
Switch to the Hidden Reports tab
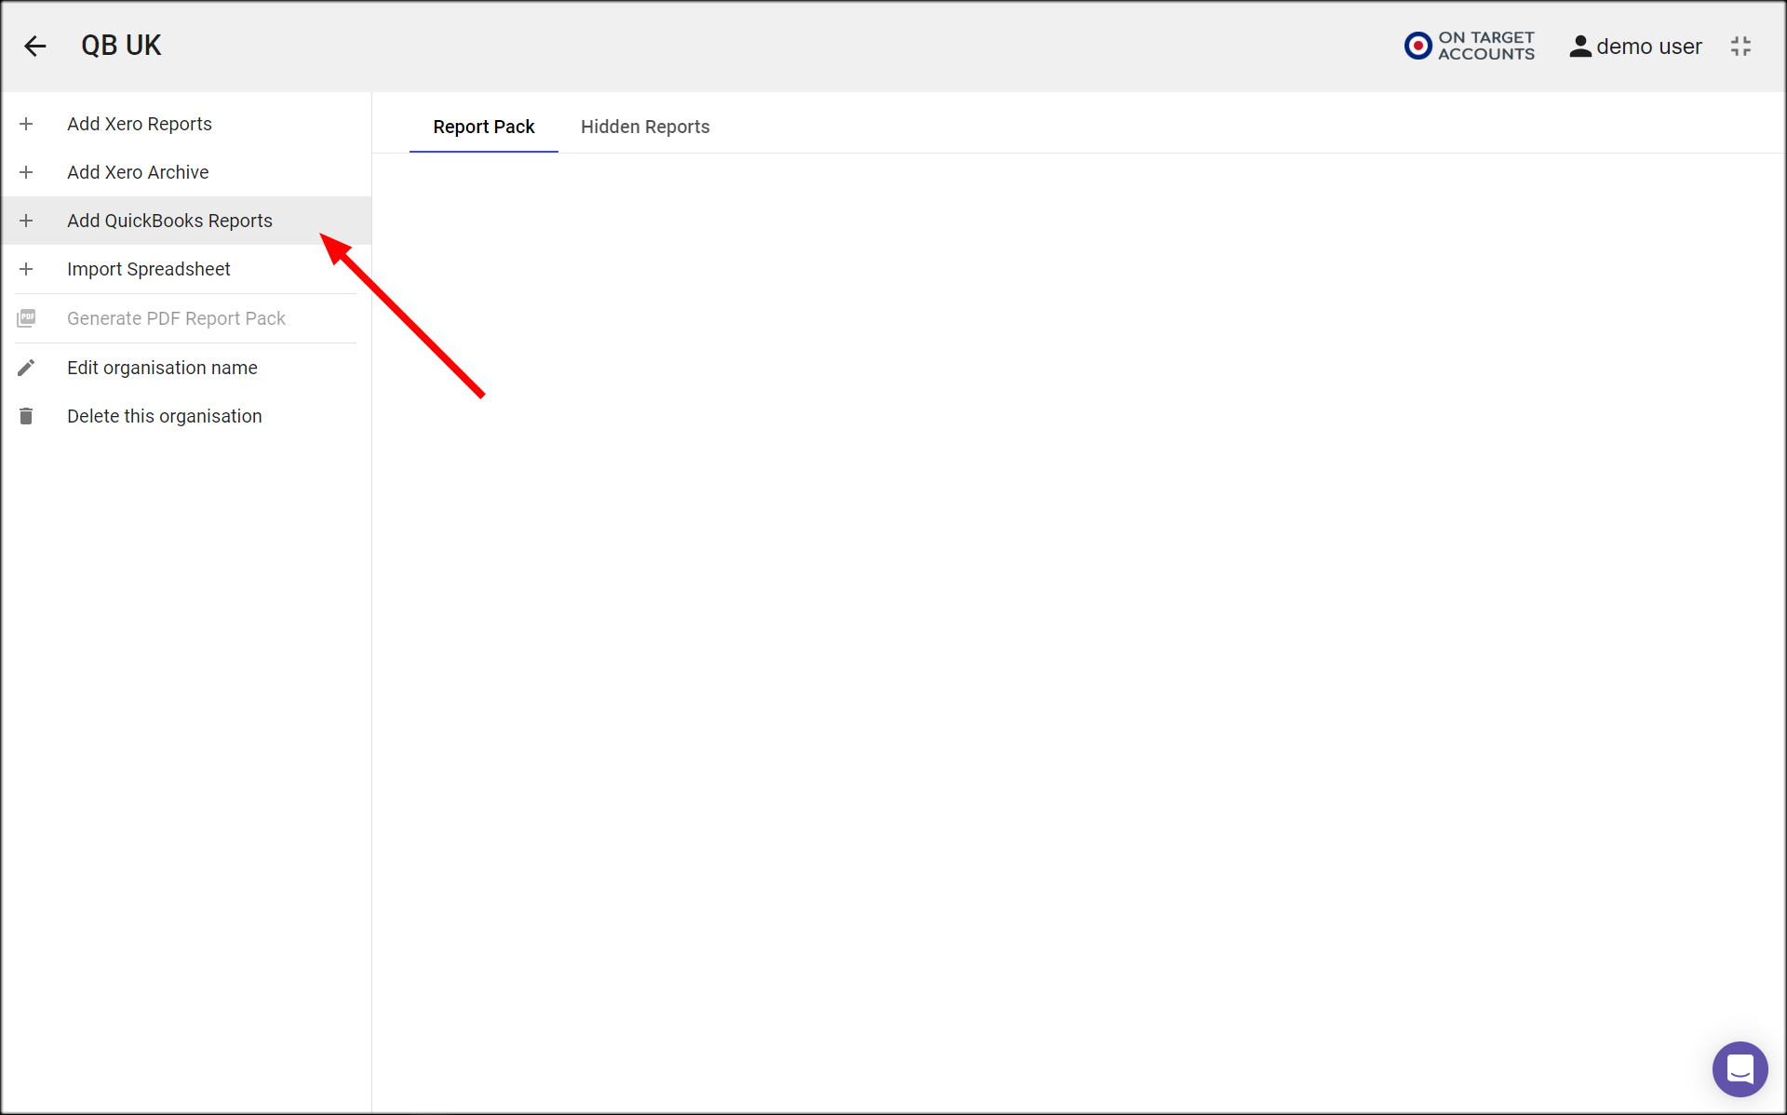pos(645,127)
